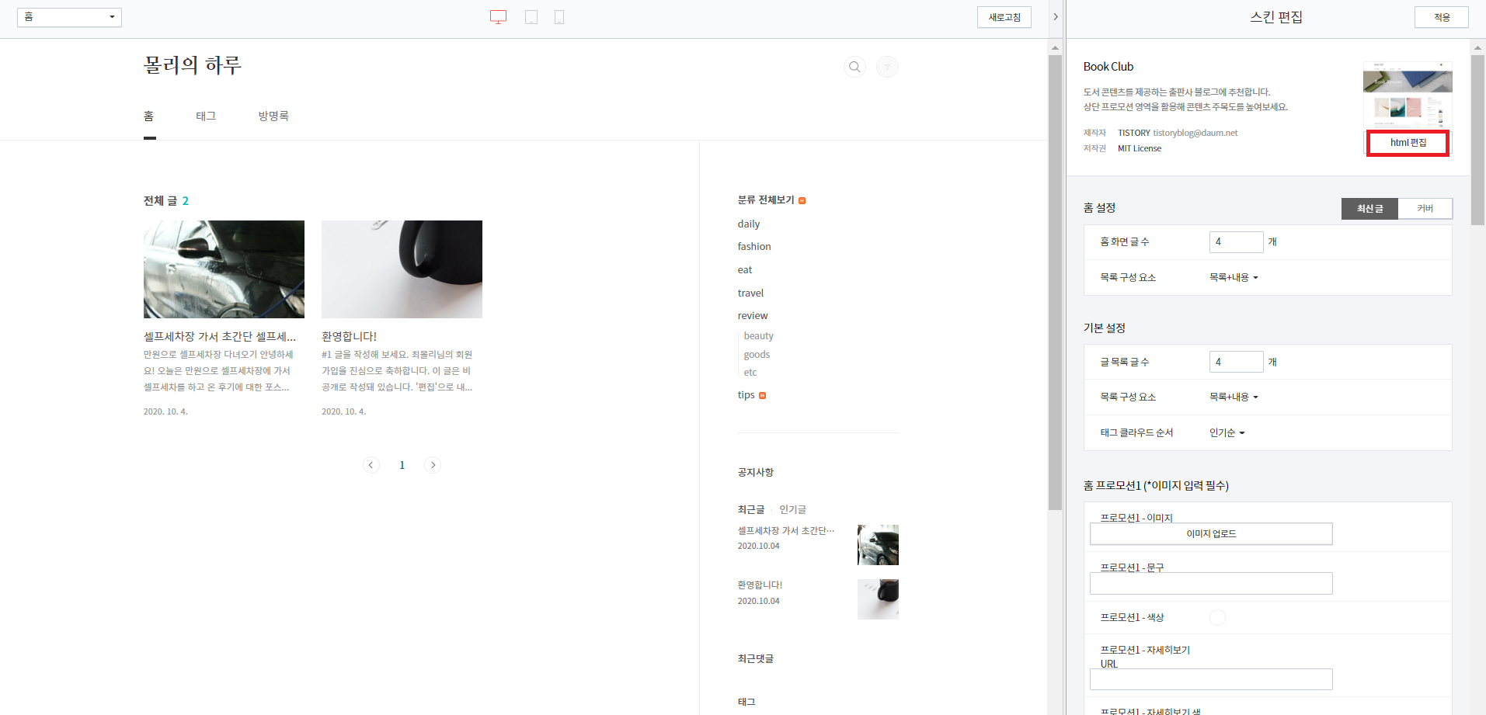
Task: Open 태그 클라우드 순서 인기순 dropdown
Action: point(1227,432)
